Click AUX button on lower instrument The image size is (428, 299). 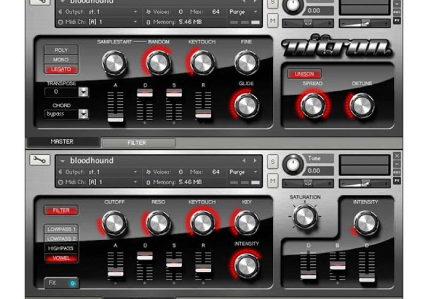(x=397, y=172)
